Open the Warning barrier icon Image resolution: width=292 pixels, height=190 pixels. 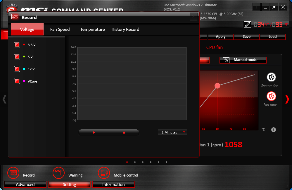click(58, 173)
